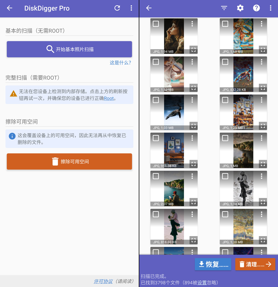Open help question mark icon
278x287 pixels.
(x=256, y=8)
